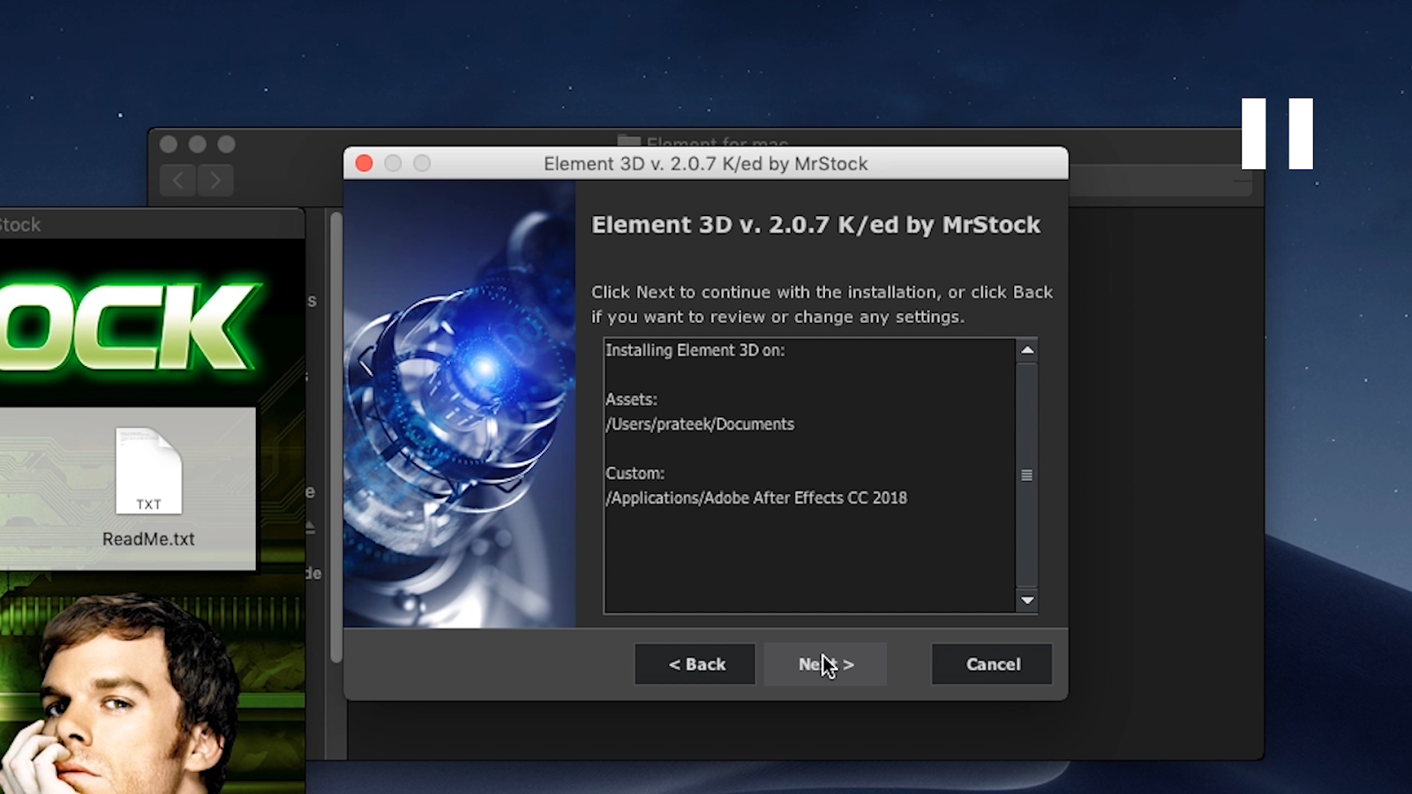The height and width of the screenshot is (794, 1412).
Task: Click the "Assets:" label in the summary
Action: [x=631, y=400]
